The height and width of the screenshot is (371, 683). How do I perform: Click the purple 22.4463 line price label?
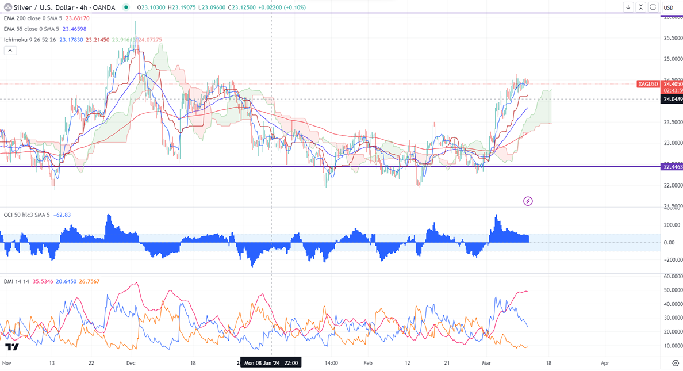coord(672,167)
